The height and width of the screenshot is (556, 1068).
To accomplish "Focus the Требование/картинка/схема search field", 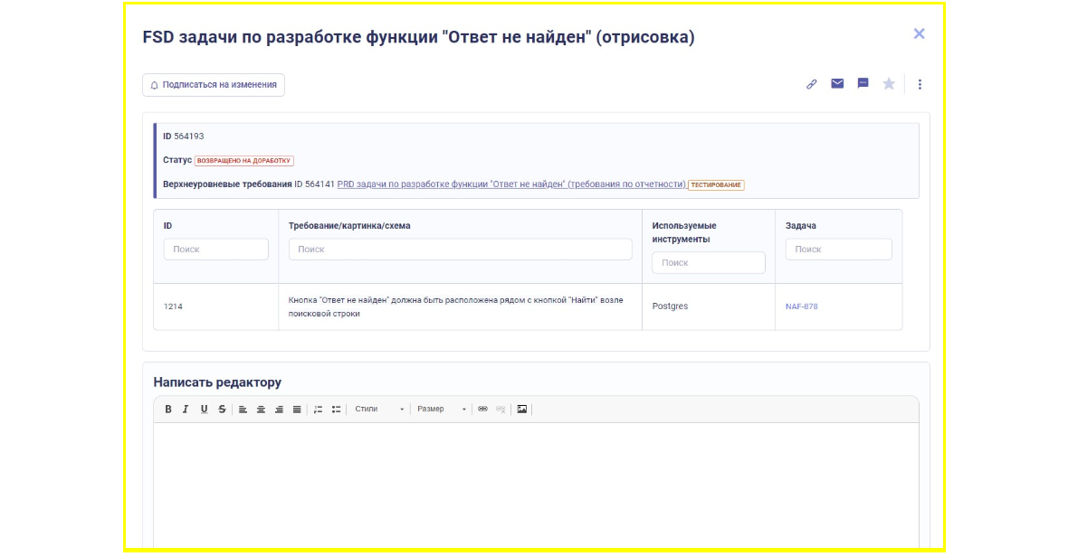I will pos(461,250).
